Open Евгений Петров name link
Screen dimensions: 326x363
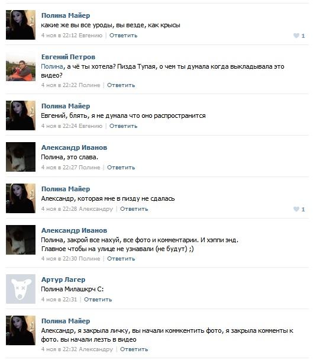pyautogui.click(x=68, y=57)
